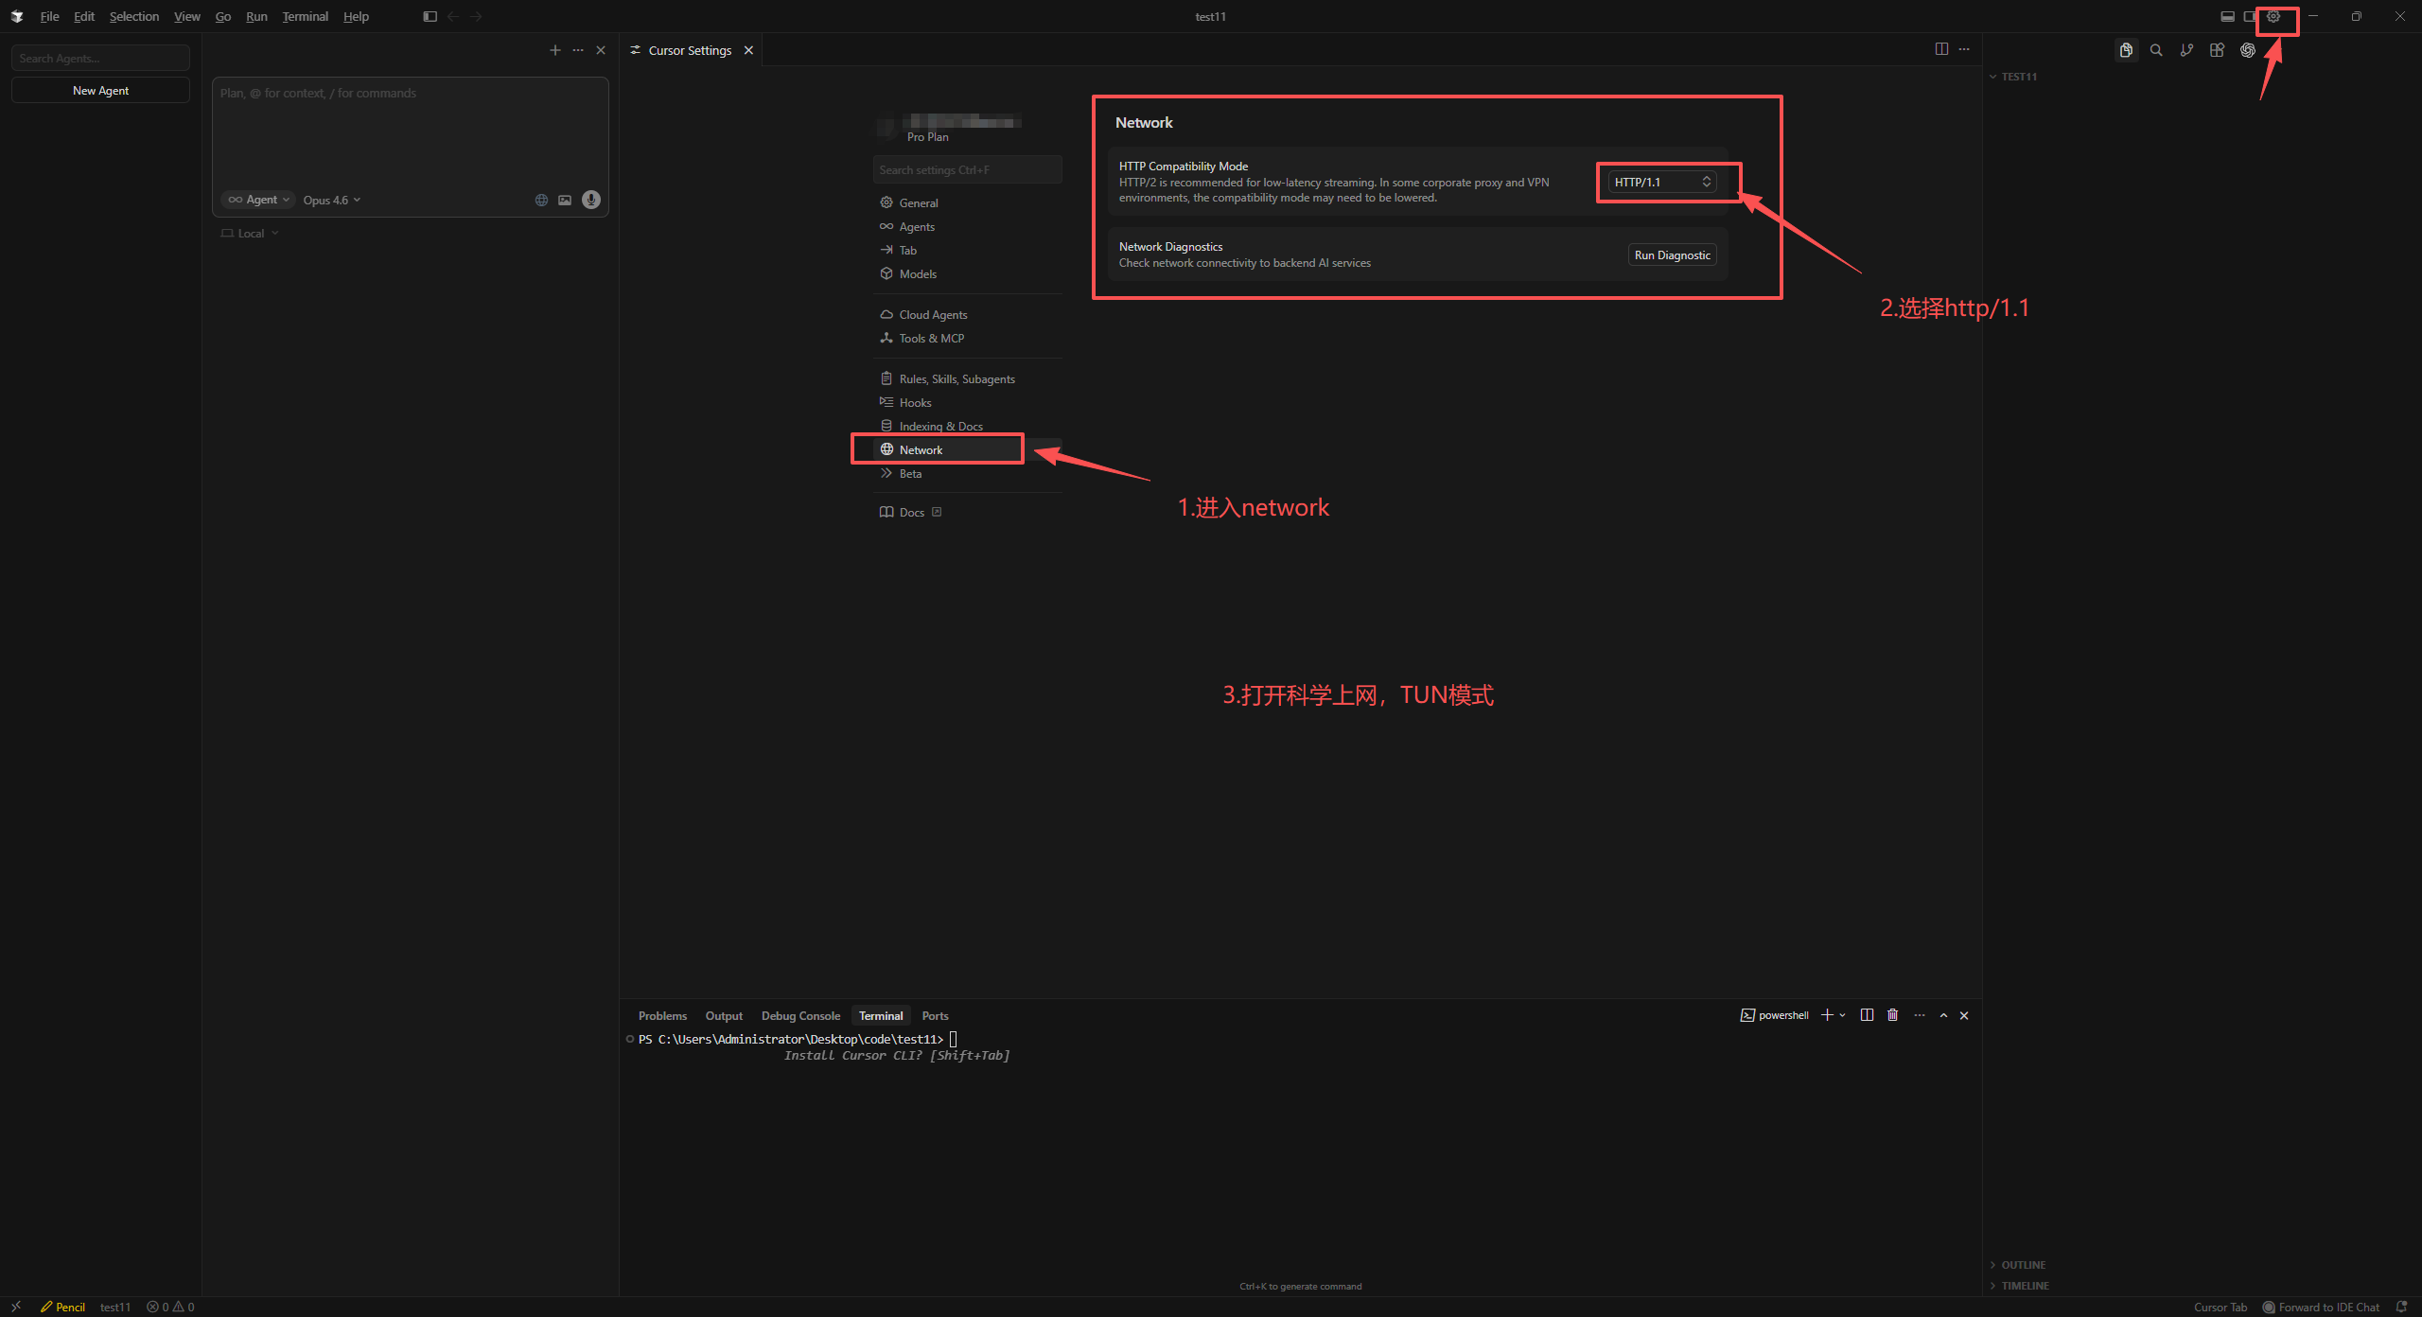Open the Docs external link
Viewport: 2422px width, 1317px height.
[910, 512]
